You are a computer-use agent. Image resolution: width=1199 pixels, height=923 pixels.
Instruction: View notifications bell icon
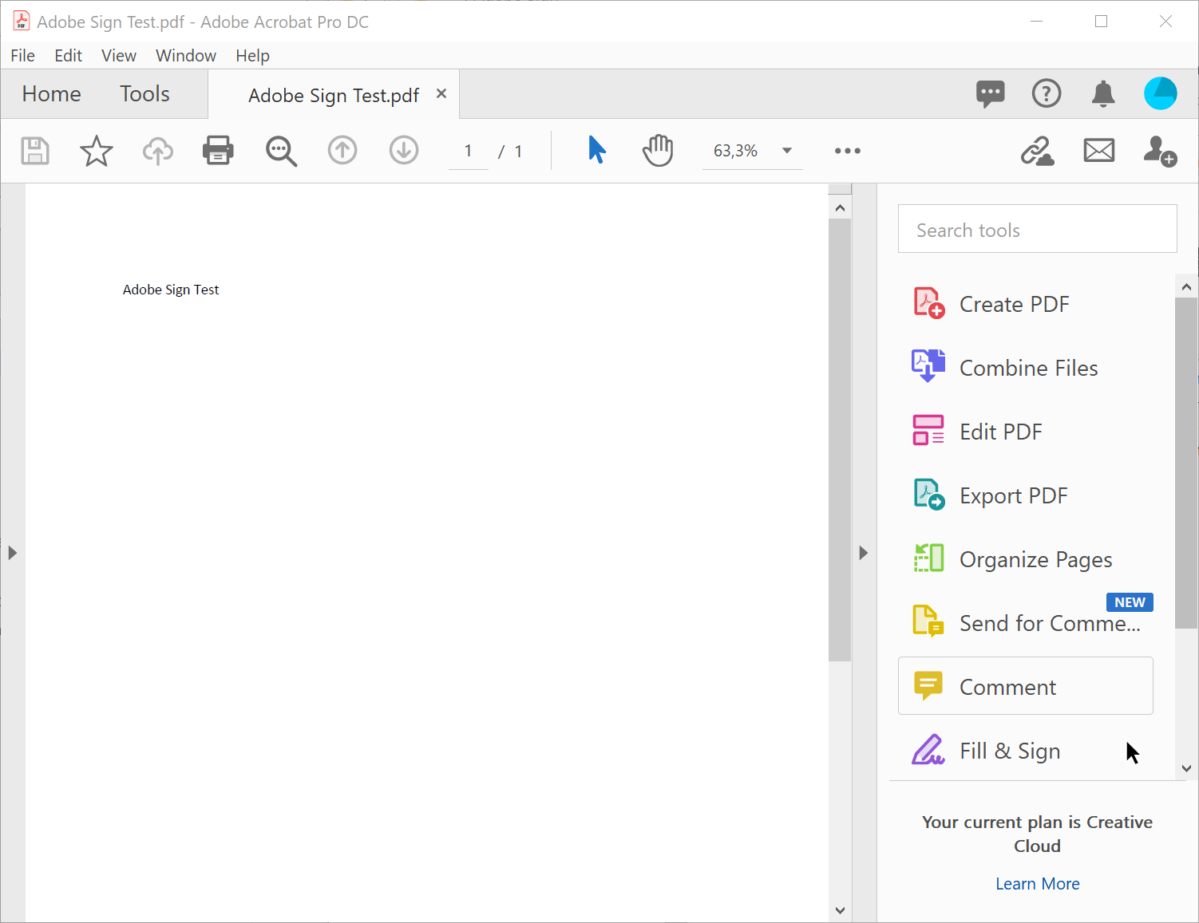(1103, 93)
